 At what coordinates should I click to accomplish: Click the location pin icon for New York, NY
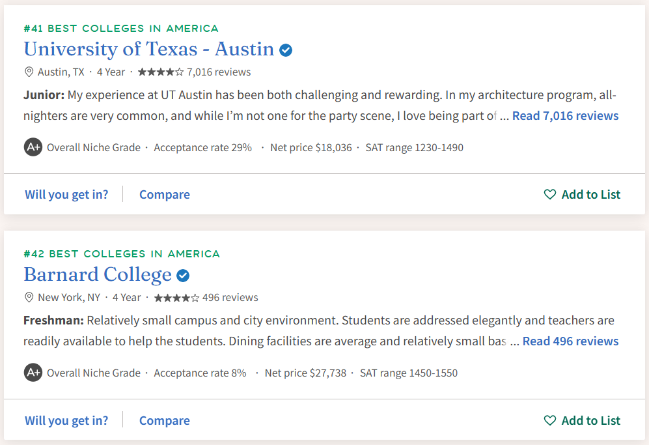29,297
